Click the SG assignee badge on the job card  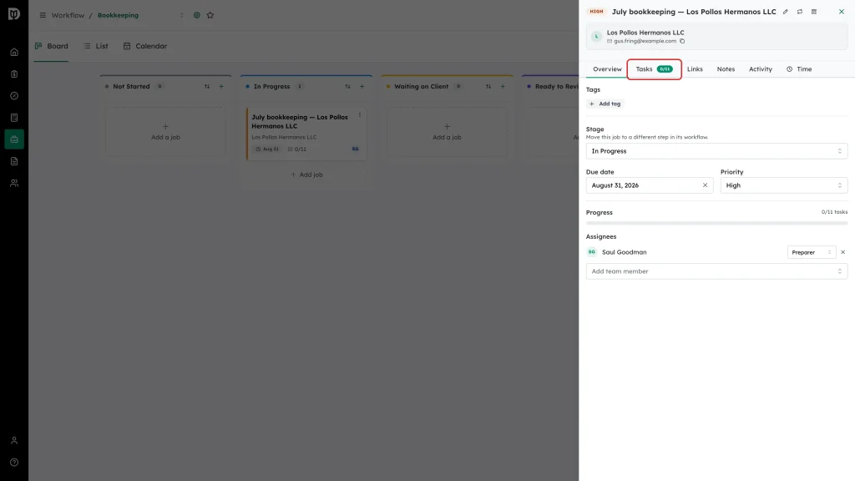[x=355, y=149]
